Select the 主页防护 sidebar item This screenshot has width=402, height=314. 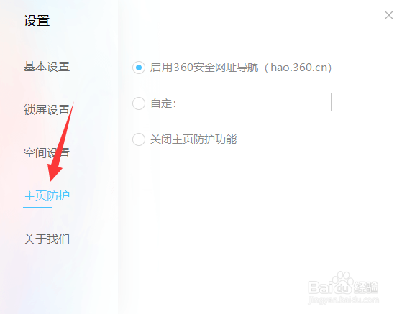point(47,196)
